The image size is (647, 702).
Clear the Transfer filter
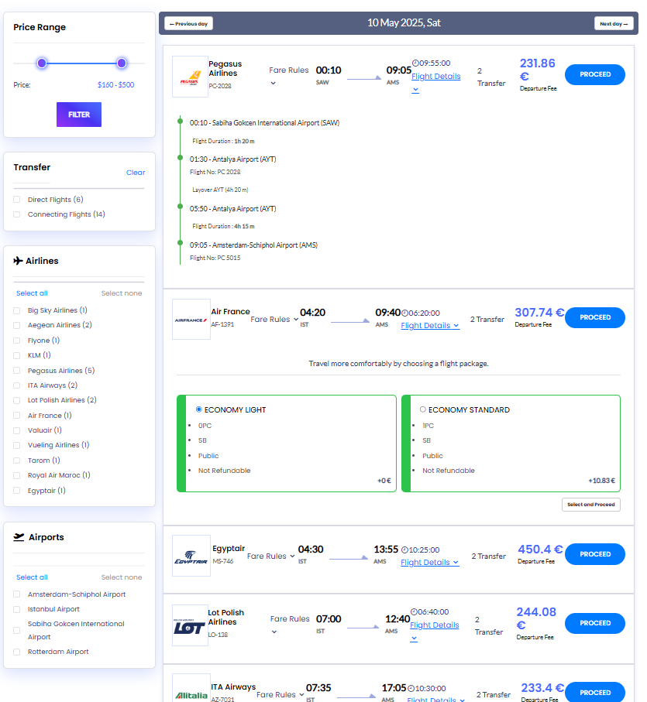[136, 173]
